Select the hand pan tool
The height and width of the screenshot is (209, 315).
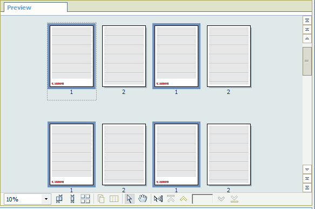(x=143, y=199)
